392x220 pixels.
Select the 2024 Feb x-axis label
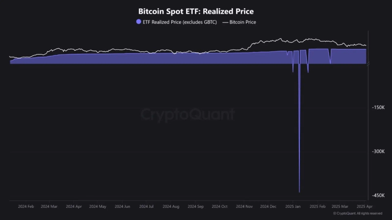(x=25, y=207)
